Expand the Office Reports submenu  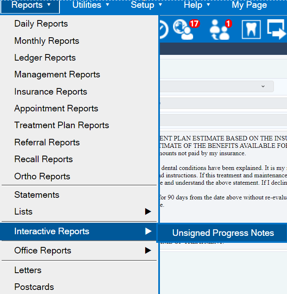(x=79, y=251)
